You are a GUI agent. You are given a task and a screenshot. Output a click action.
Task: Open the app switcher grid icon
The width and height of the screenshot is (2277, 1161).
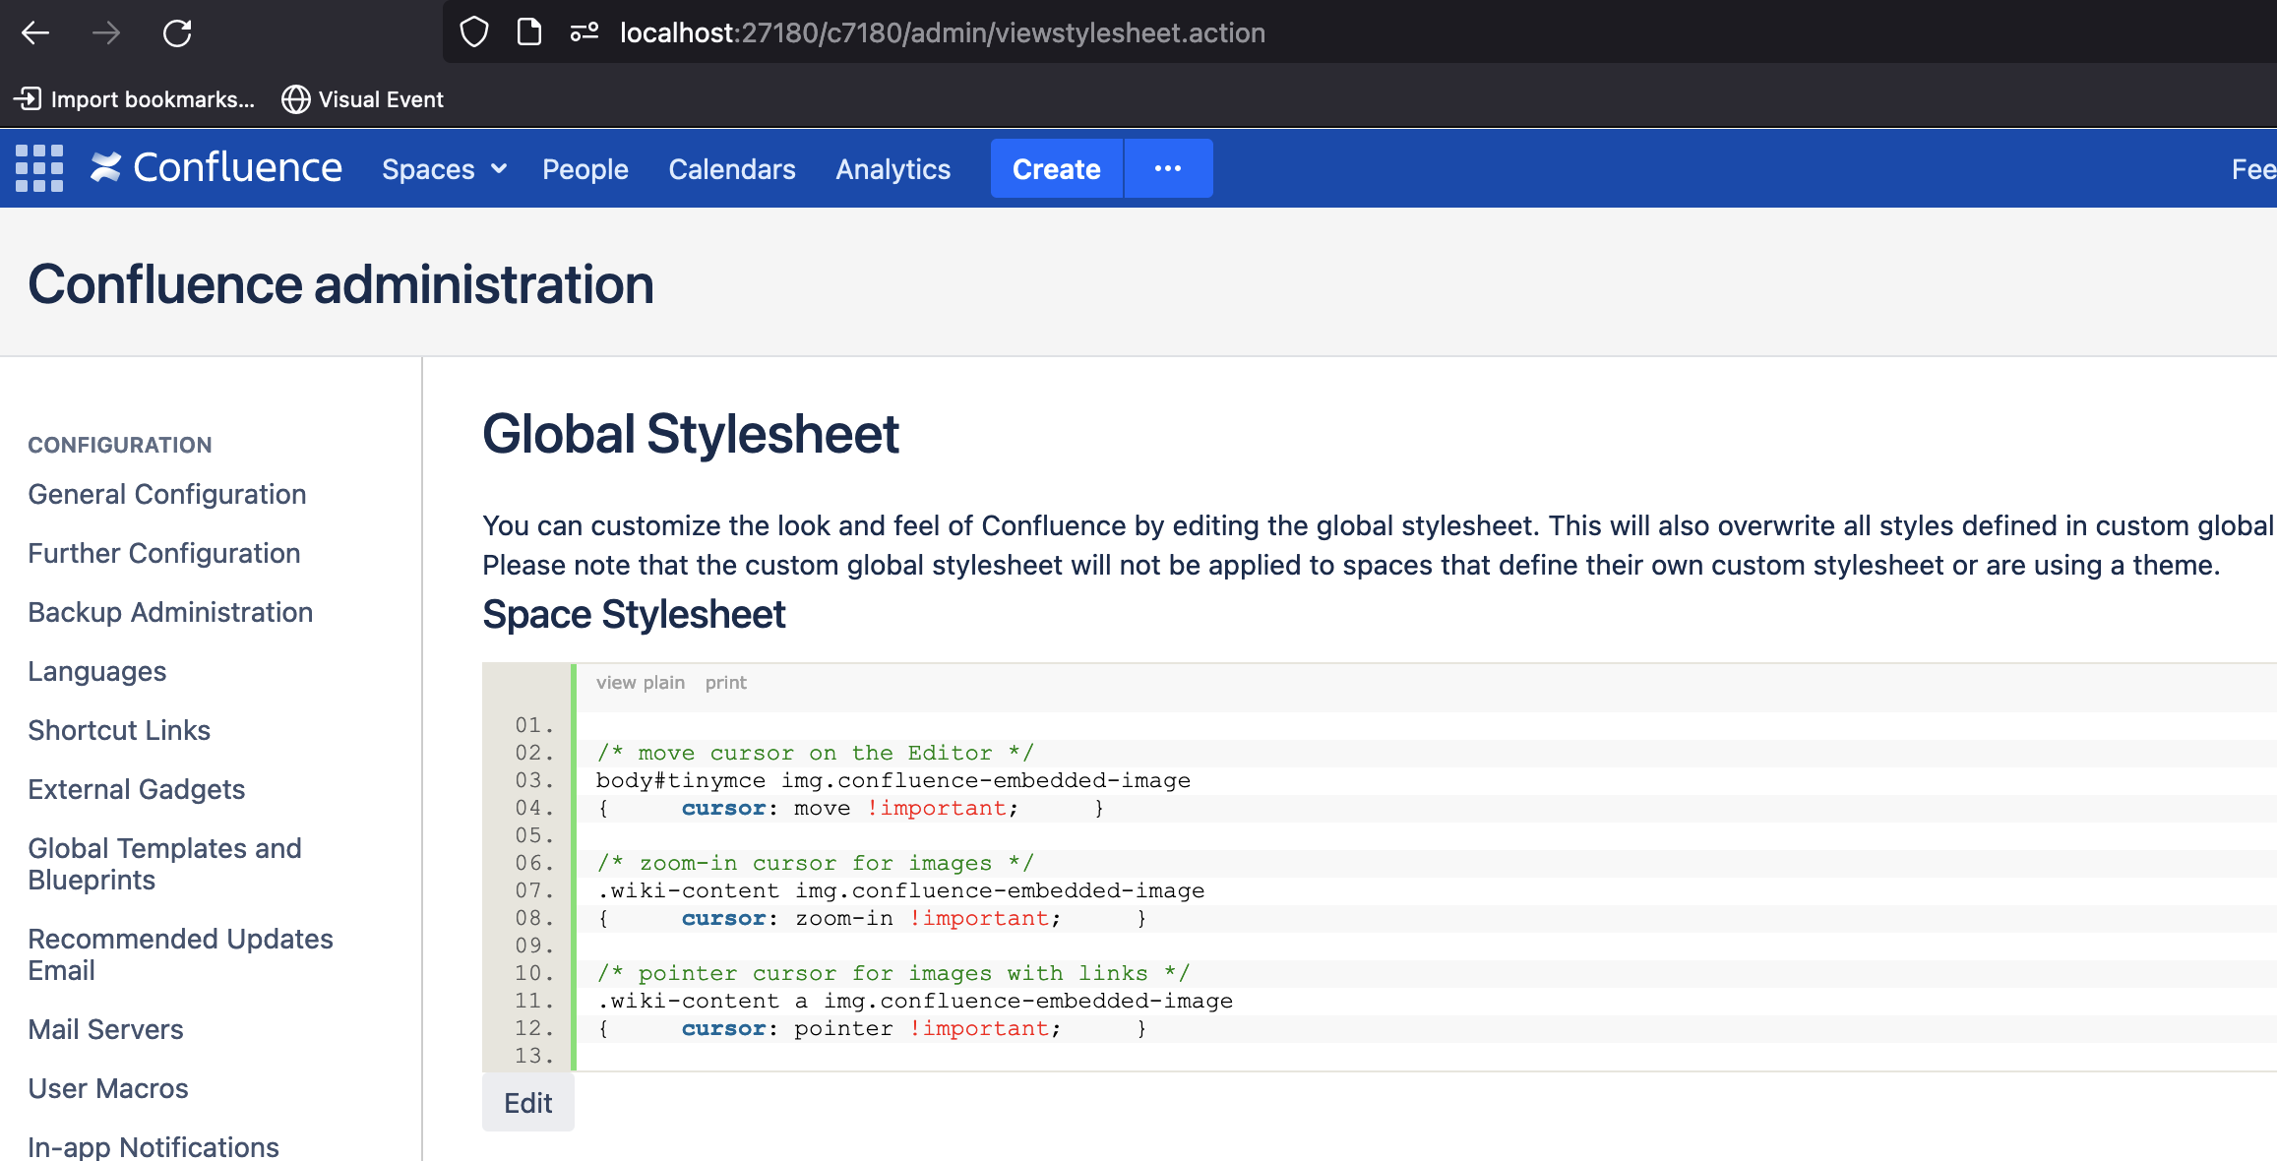pyautogui.click(x=39, y=168)
